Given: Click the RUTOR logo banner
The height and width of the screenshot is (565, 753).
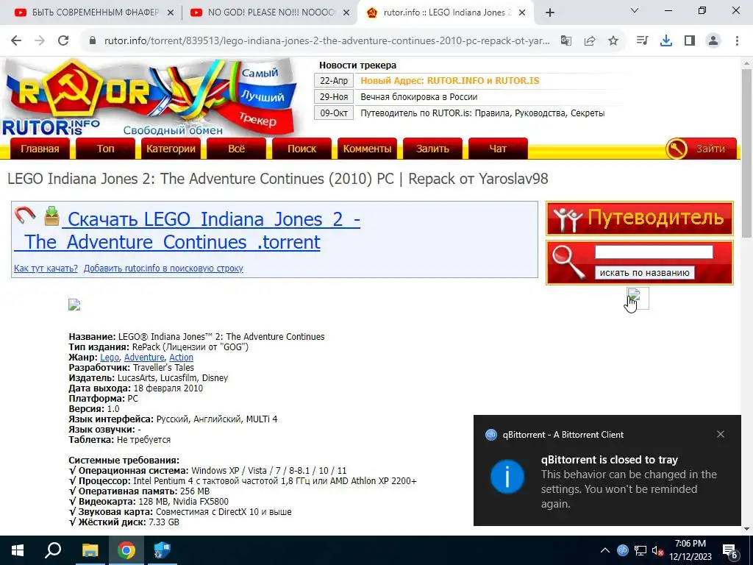Looking at the screenshot, I should (151, 98).
